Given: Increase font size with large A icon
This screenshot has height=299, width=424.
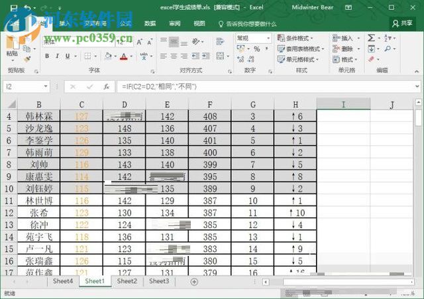Looking at the screenshot, I should tap(139, 42).
